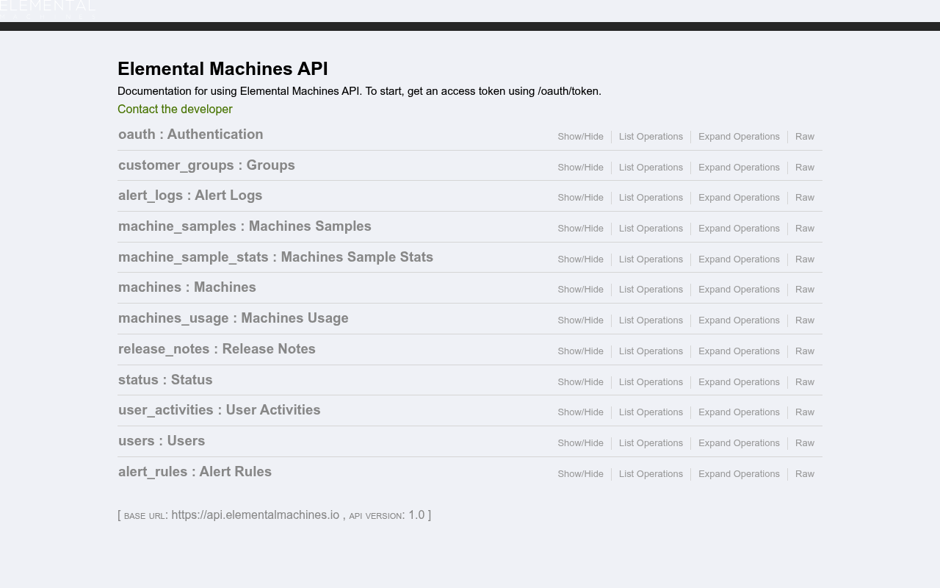Expand machine_sample_stats : Machines Sample Stats heading
The image size is (940, 588).
click(x=275, y=257)
